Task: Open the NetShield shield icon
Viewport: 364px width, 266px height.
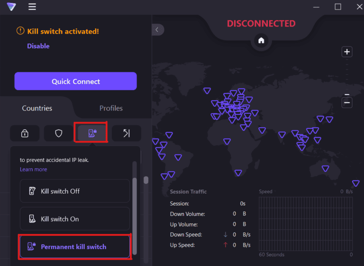Action: tap(59, 133)
